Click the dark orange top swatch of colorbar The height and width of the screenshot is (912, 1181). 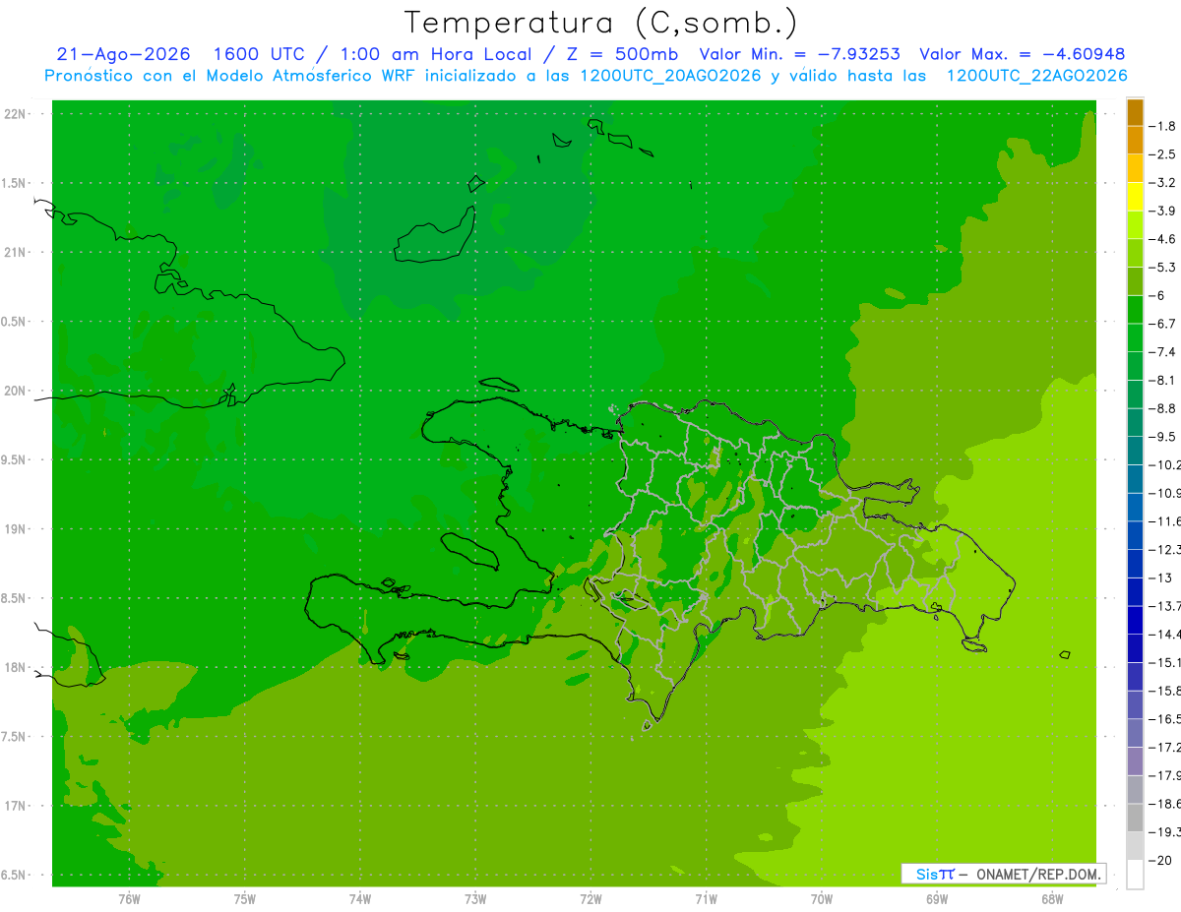coord(1135,113)
